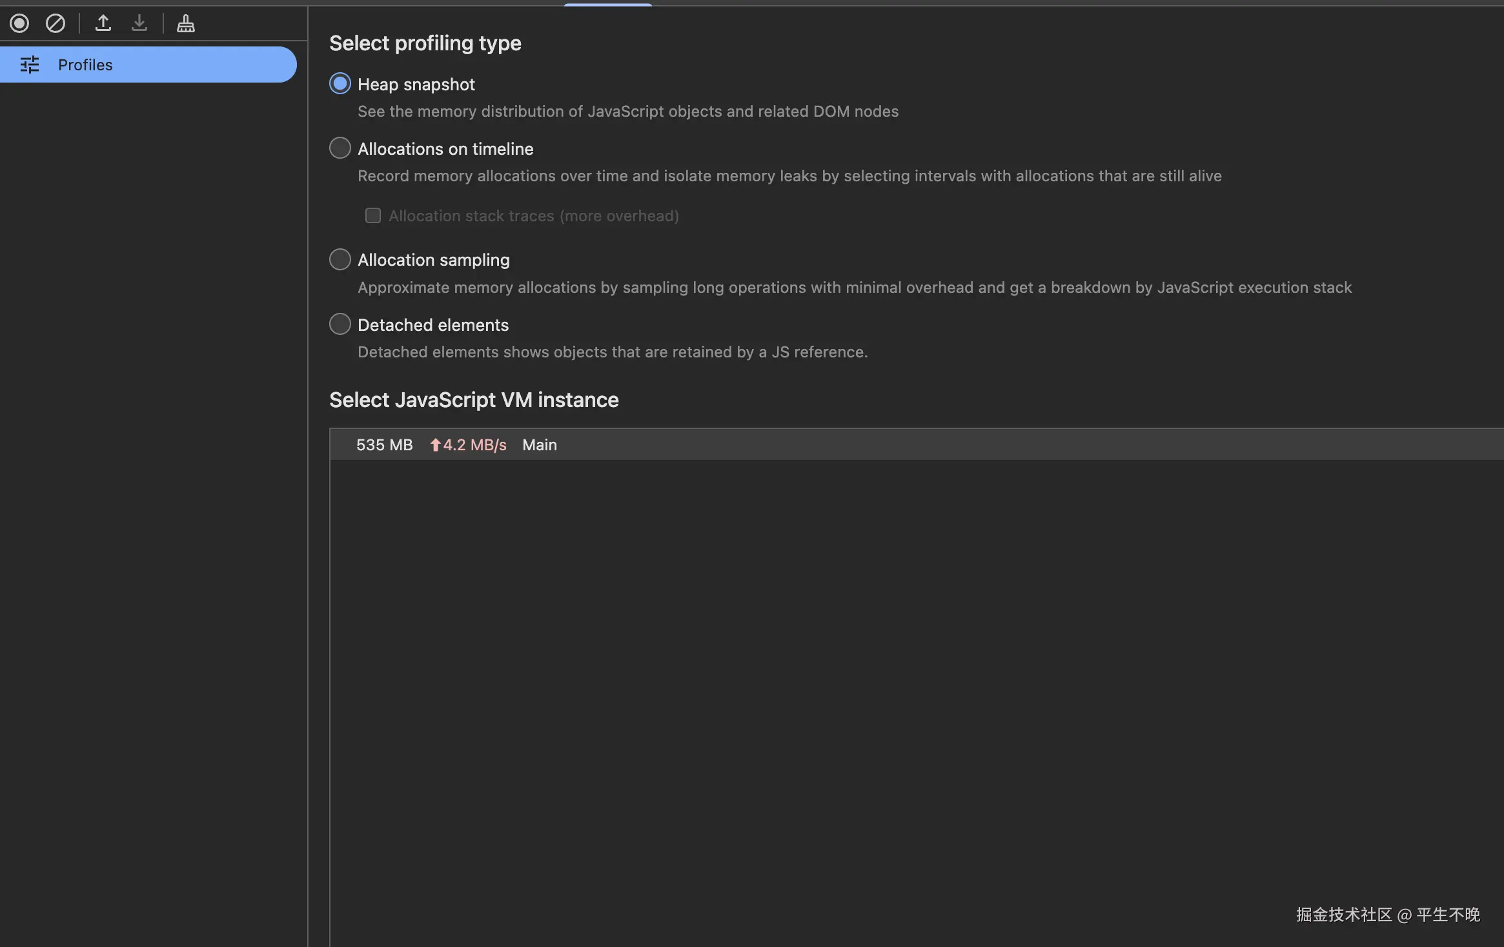Choose the Allocation sampling radio option
Image resolution: width=1504 pixels, height=947 pixels.
click(x=340, y=259)
